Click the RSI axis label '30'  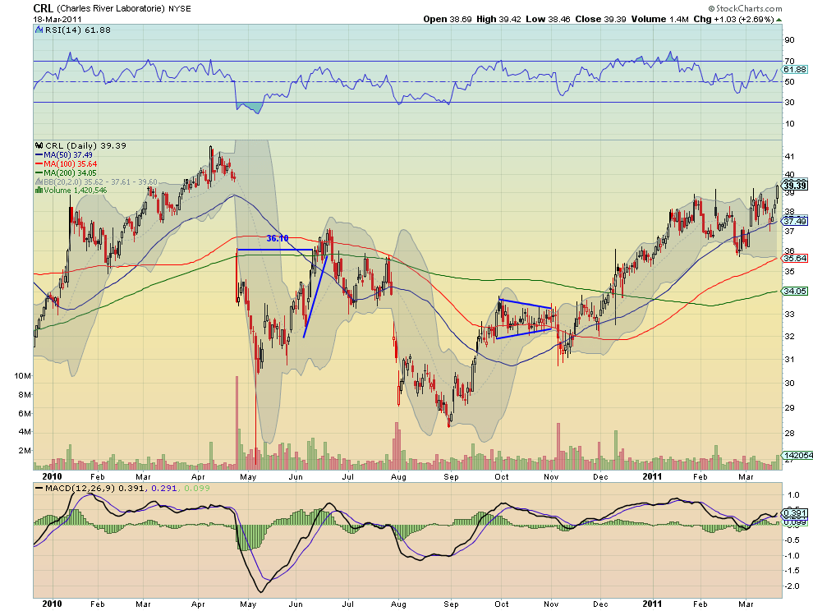pyautogui.click(x=790, y=102)
